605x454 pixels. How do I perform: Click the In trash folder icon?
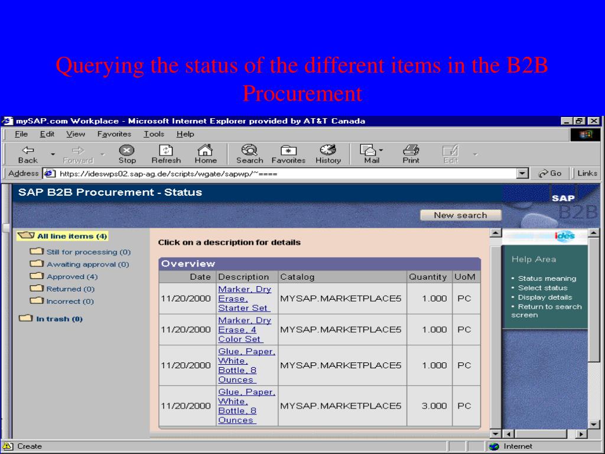[x=26, y=318]
